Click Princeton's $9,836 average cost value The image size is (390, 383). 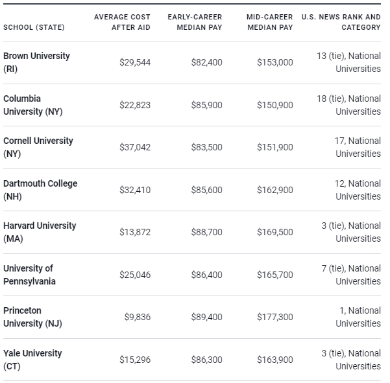pyautogui.click(x=137, y=317)
